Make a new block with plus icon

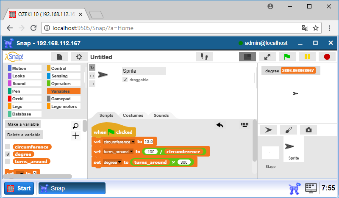click(x=76, y=136)
